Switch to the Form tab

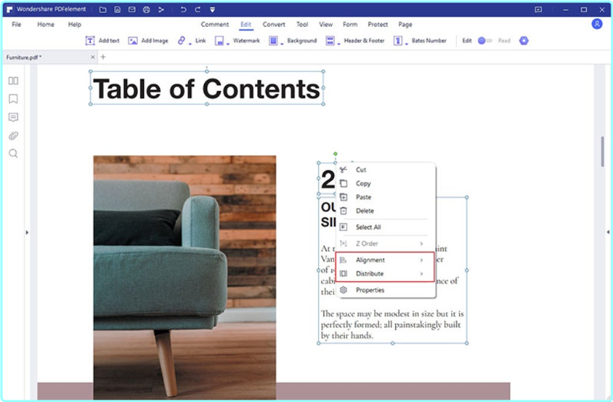tap(350, 24)
